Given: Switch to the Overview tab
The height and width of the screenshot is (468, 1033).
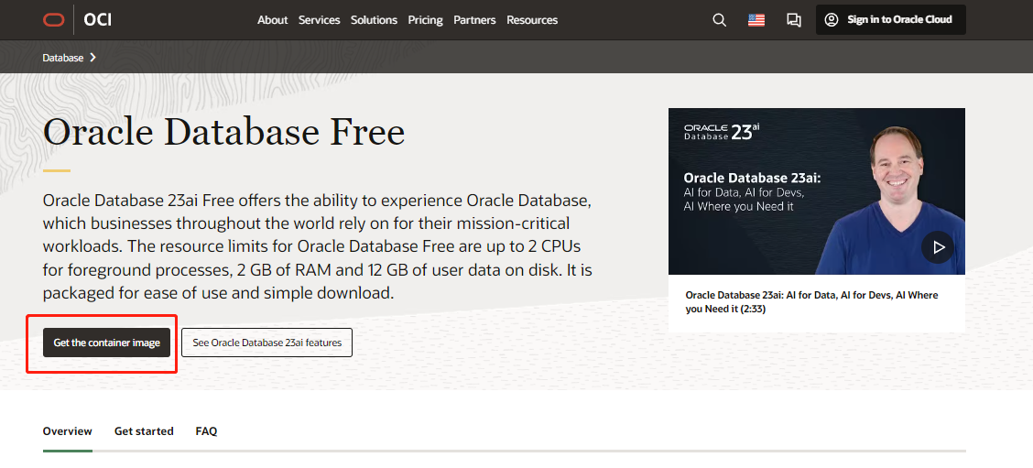Looking at the screenshot, I should [x=67, y=431].
